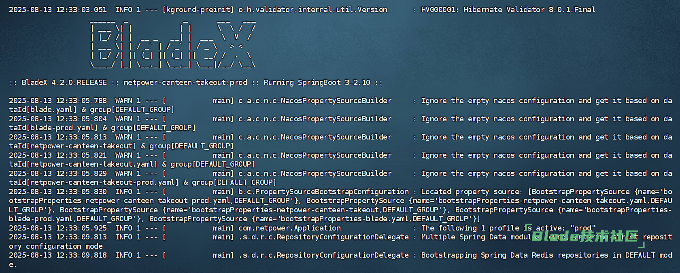Screen dimensions: 680x273
Task: Click 'Located property source:' message
Action: (x=472, y=192)
